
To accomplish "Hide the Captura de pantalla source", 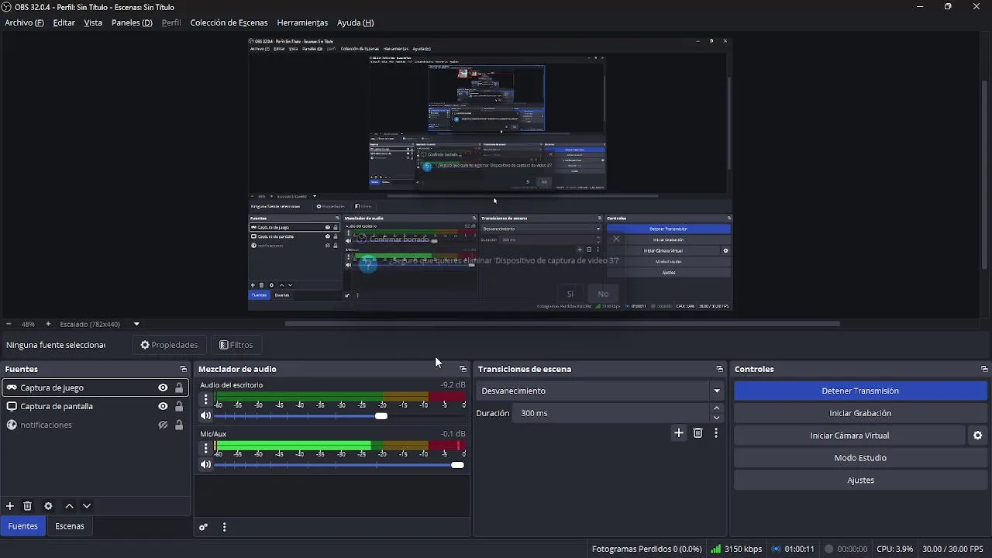I will click(163, 406).
